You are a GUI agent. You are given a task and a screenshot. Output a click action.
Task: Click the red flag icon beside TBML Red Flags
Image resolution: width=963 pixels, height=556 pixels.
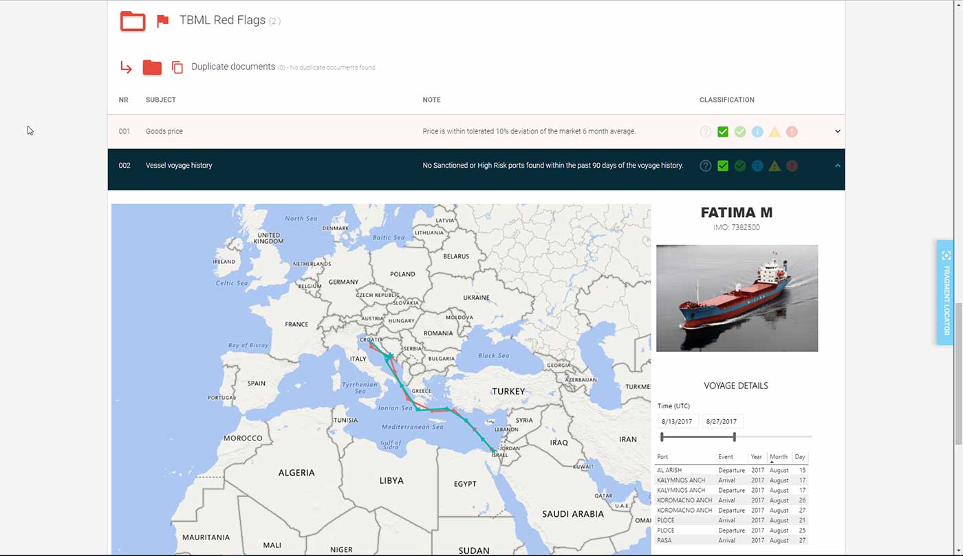[x=162, y=21]
